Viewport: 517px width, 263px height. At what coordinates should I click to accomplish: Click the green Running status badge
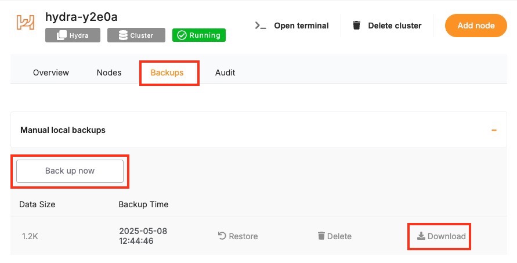pos(199,35)
